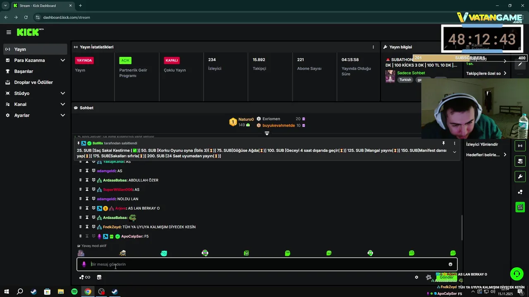Click shield icon on ApoCalpSer's F5 message
The image size is (529, 297).
coord(93,236)
